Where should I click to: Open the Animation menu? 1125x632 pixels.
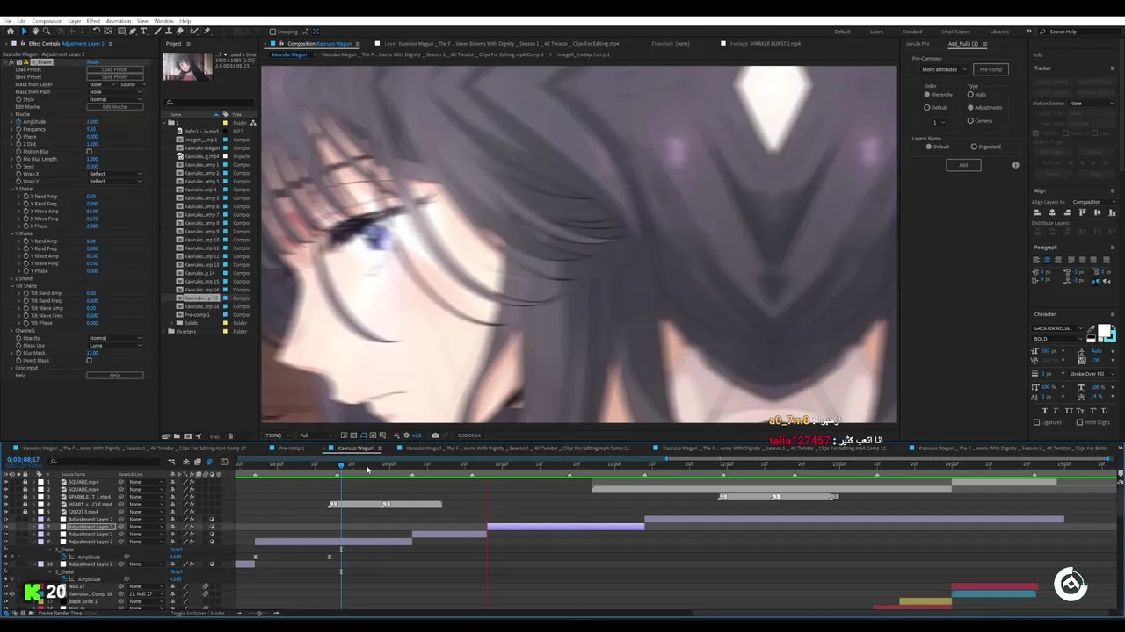[x=118, y=21]
